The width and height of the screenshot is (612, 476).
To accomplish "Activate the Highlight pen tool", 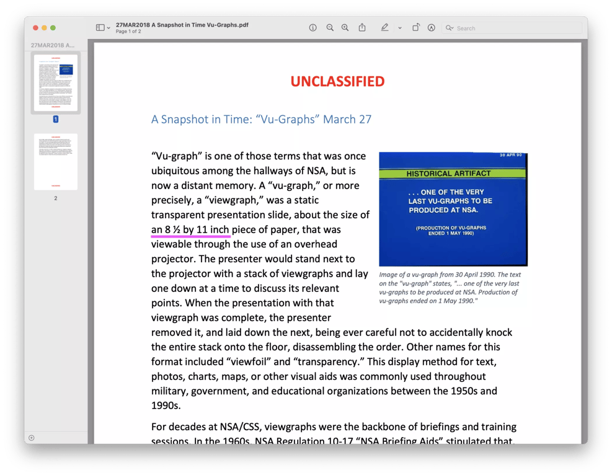I will (x=384, y=27).
